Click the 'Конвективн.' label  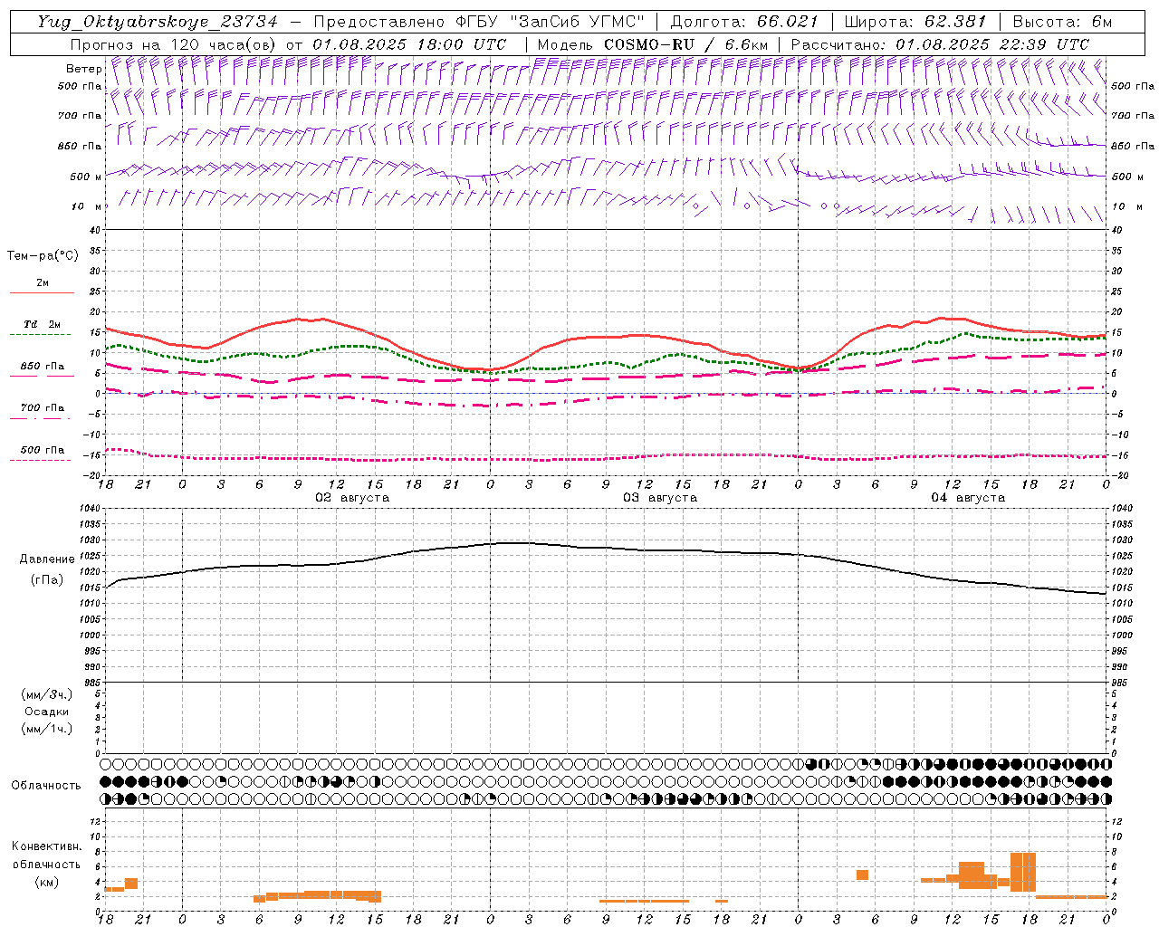coord(47,846)
